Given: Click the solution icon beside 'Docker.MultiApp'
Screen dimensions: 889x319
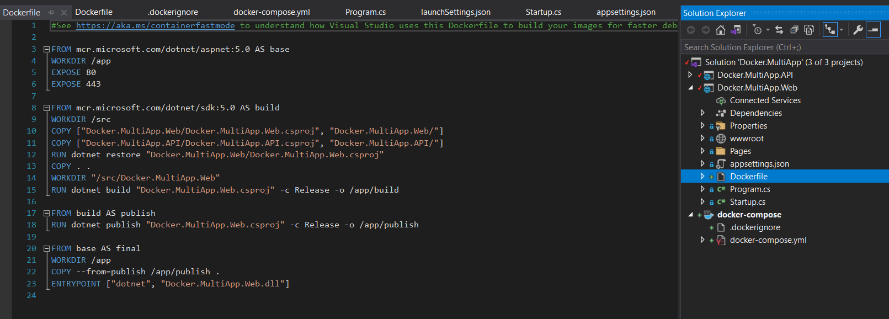Looking at the screenshot, I should [696, 62].
